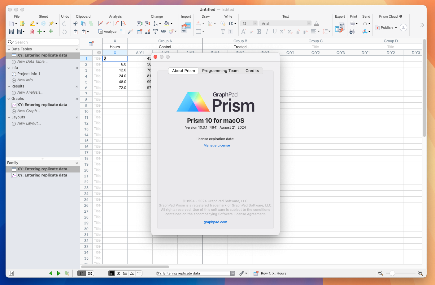Switch to single sheet view in status bar

click(81, 273)
